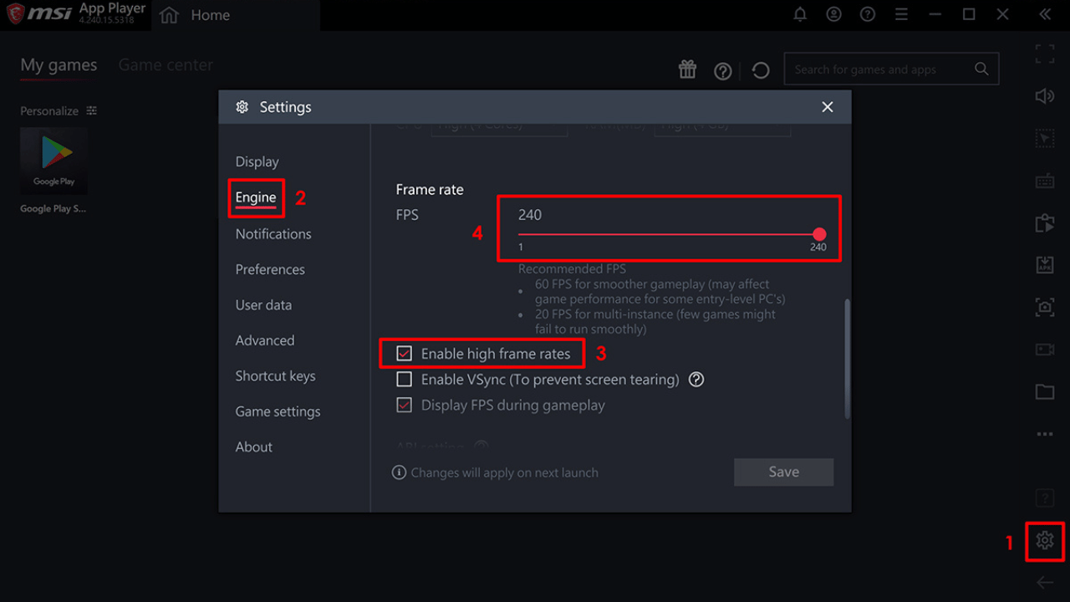1070x602 pixels.
Task: Click the FPS slider handle at 240
Action: (819, 234)
